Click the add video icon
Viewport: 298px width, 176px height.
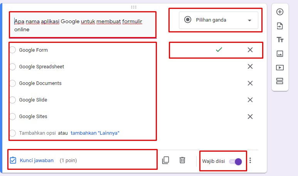pos(280,68)
